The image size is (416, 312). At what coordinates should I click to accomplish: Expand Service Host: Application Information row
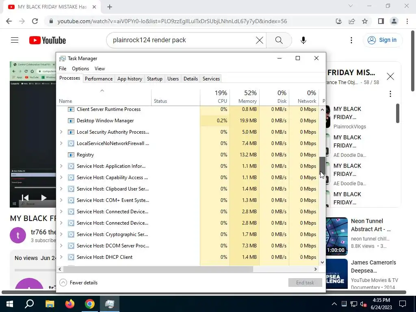(x=61, y=166)
